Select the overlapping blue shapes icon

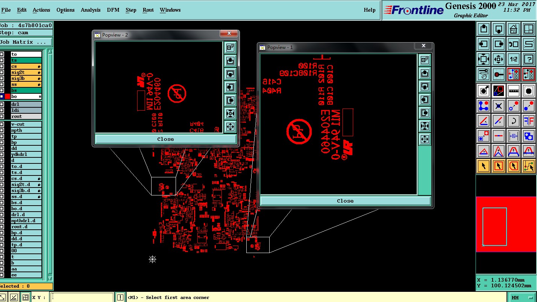point(528,136)
